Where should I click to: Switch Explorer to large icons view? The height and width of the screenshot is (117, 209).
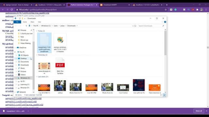click(165, 95)
